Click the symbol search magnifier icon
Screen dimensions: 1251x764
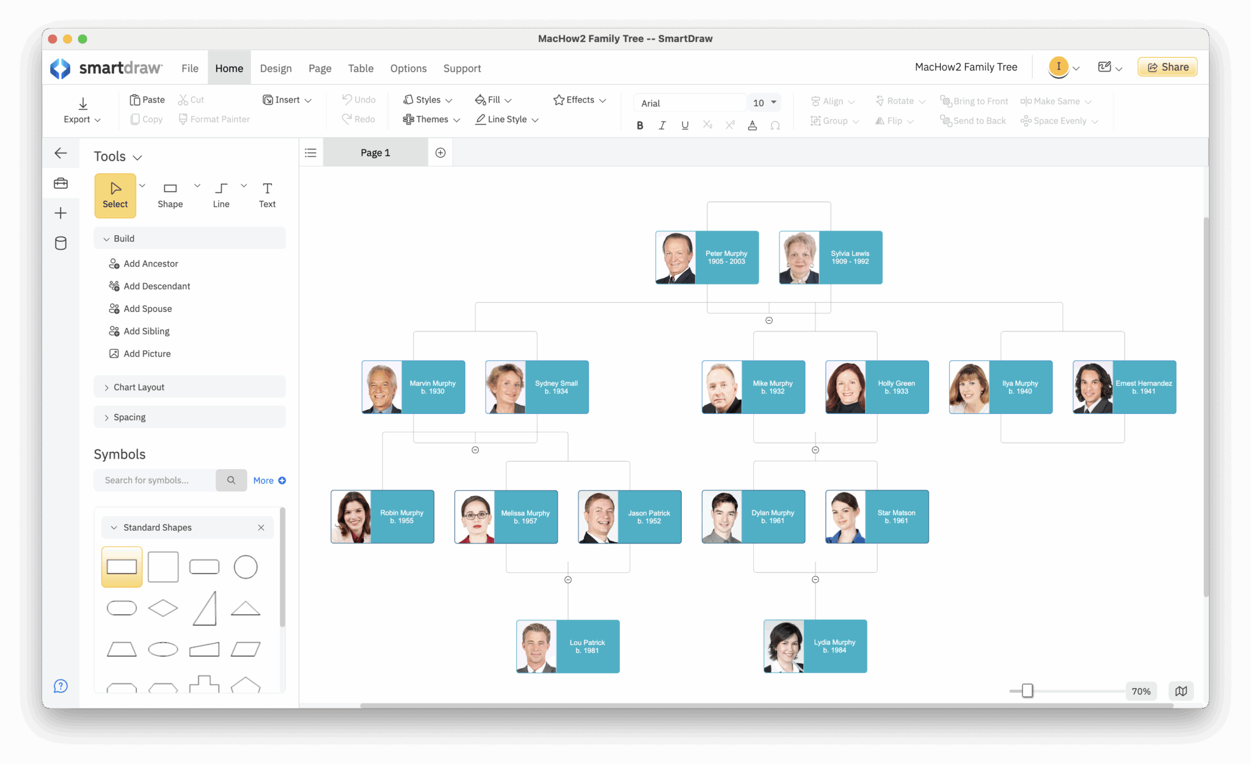pyautogui.click(x=232, y=480)
